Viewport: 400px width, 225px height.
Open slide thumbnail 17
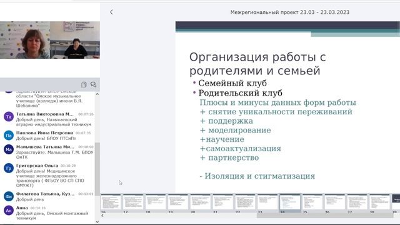click(x=133, y=202)
